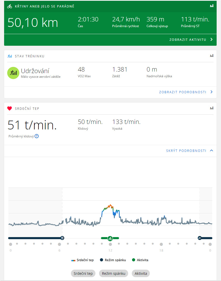Click the heart rate peak in the chart
Viewport: 221px width, 281px height.
coord(110,205)
